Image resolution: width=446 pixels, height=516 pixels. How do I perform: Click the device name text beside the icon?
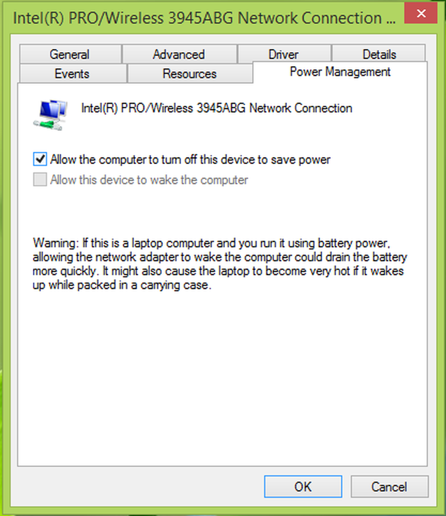[x=217, y=108]
